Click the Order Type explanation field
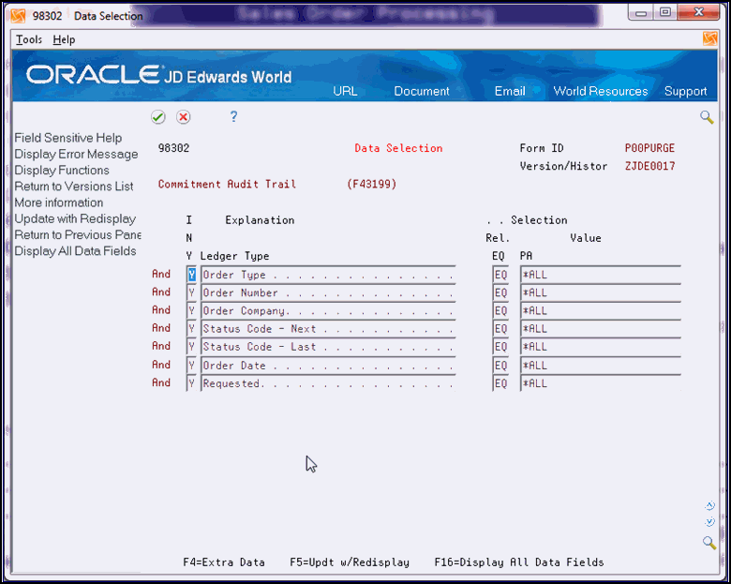Image resolution: width=731 pixels, height=584 pixels. (328, 275)
